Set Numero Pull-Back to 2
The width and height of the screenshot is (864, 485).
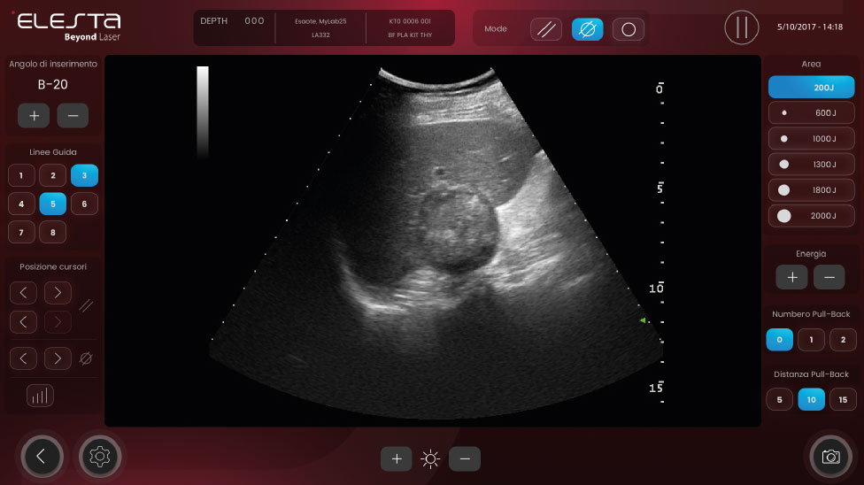coord(843,340)
